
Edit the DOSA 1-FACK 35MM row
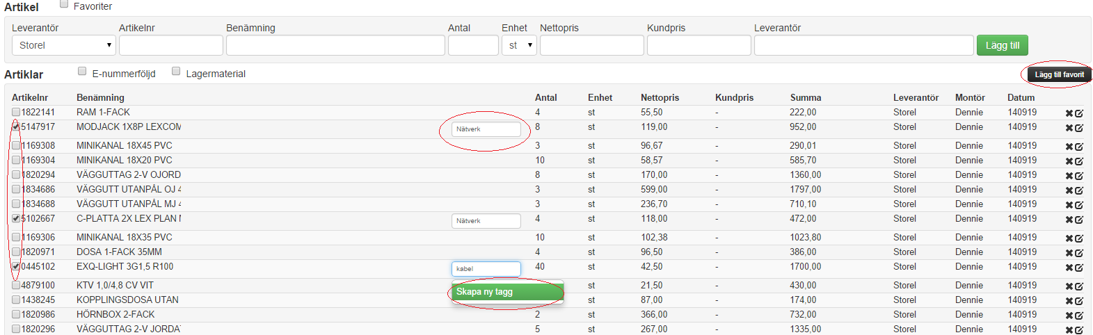[x=1079, y=253]
